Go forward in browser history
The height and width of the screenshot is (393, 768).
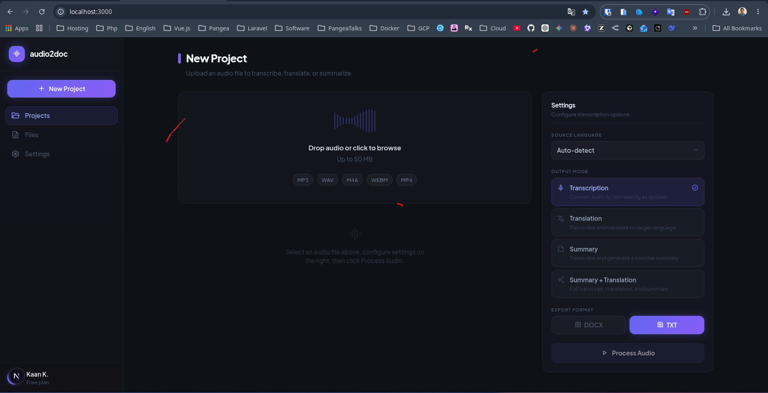26,12
